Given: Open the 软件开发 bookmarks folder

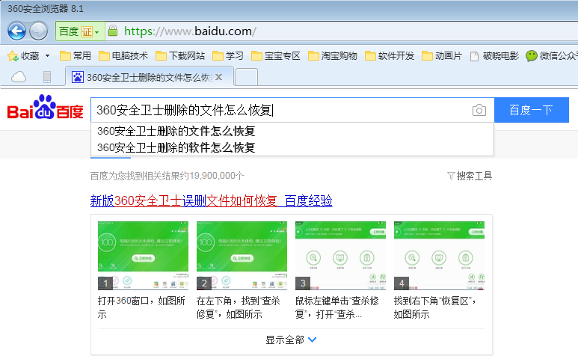Looking at the screenshot, I should (390, 56).
